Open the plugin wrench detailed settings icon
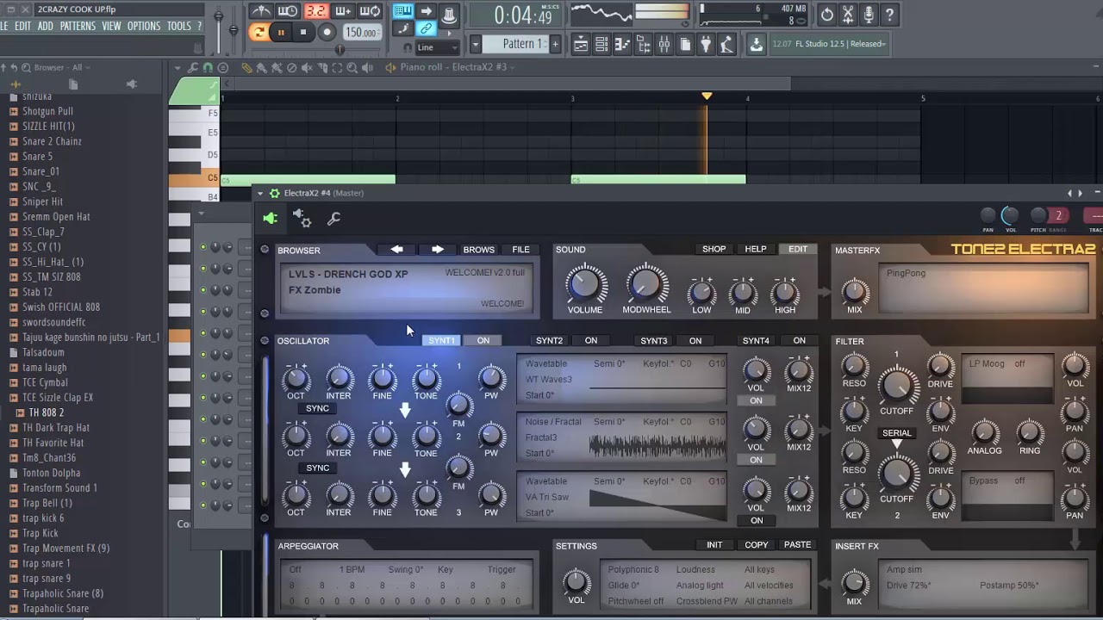The height and width of the screenshot is (620, 1103). (333, 219)
